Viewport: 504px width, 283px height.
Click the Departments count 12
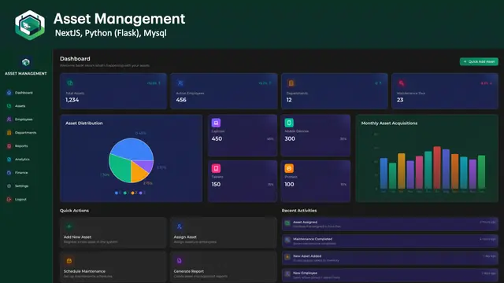click(x=289, y=100)
